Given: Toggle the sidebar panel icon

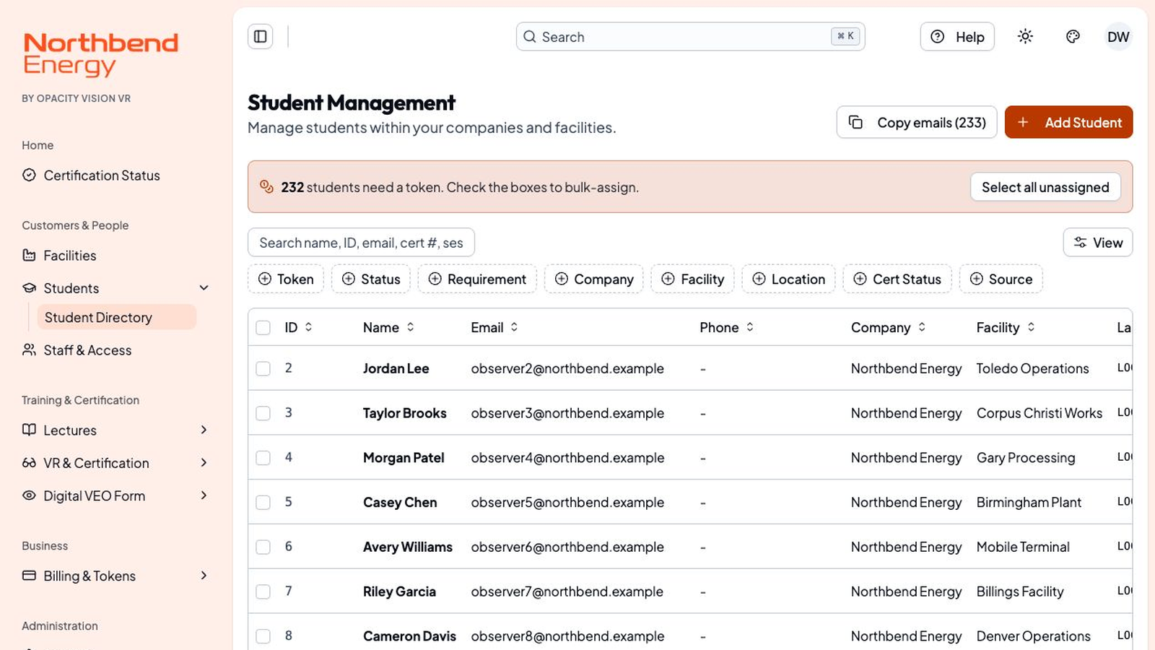Looking at the screenshot, I should [261, 37].
